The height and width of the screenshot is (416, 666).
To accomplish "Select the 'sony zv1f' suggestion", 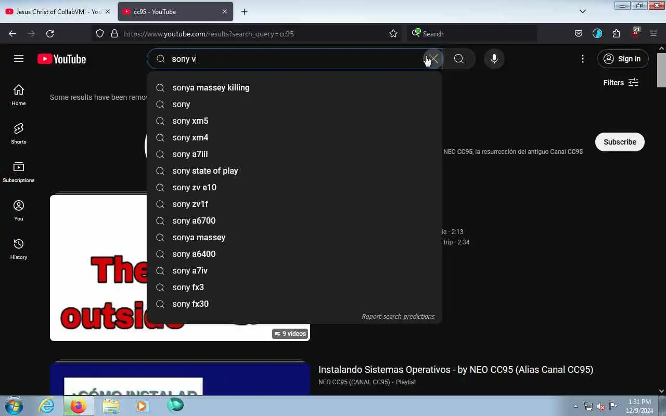I will pos(294,204).
